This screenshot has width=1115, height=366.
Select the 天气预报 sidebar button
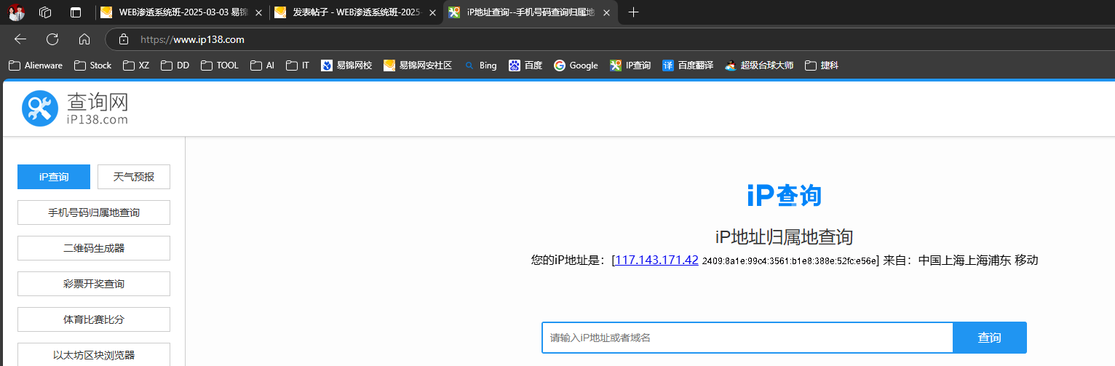pyautogui.click(x=134, y=177)
